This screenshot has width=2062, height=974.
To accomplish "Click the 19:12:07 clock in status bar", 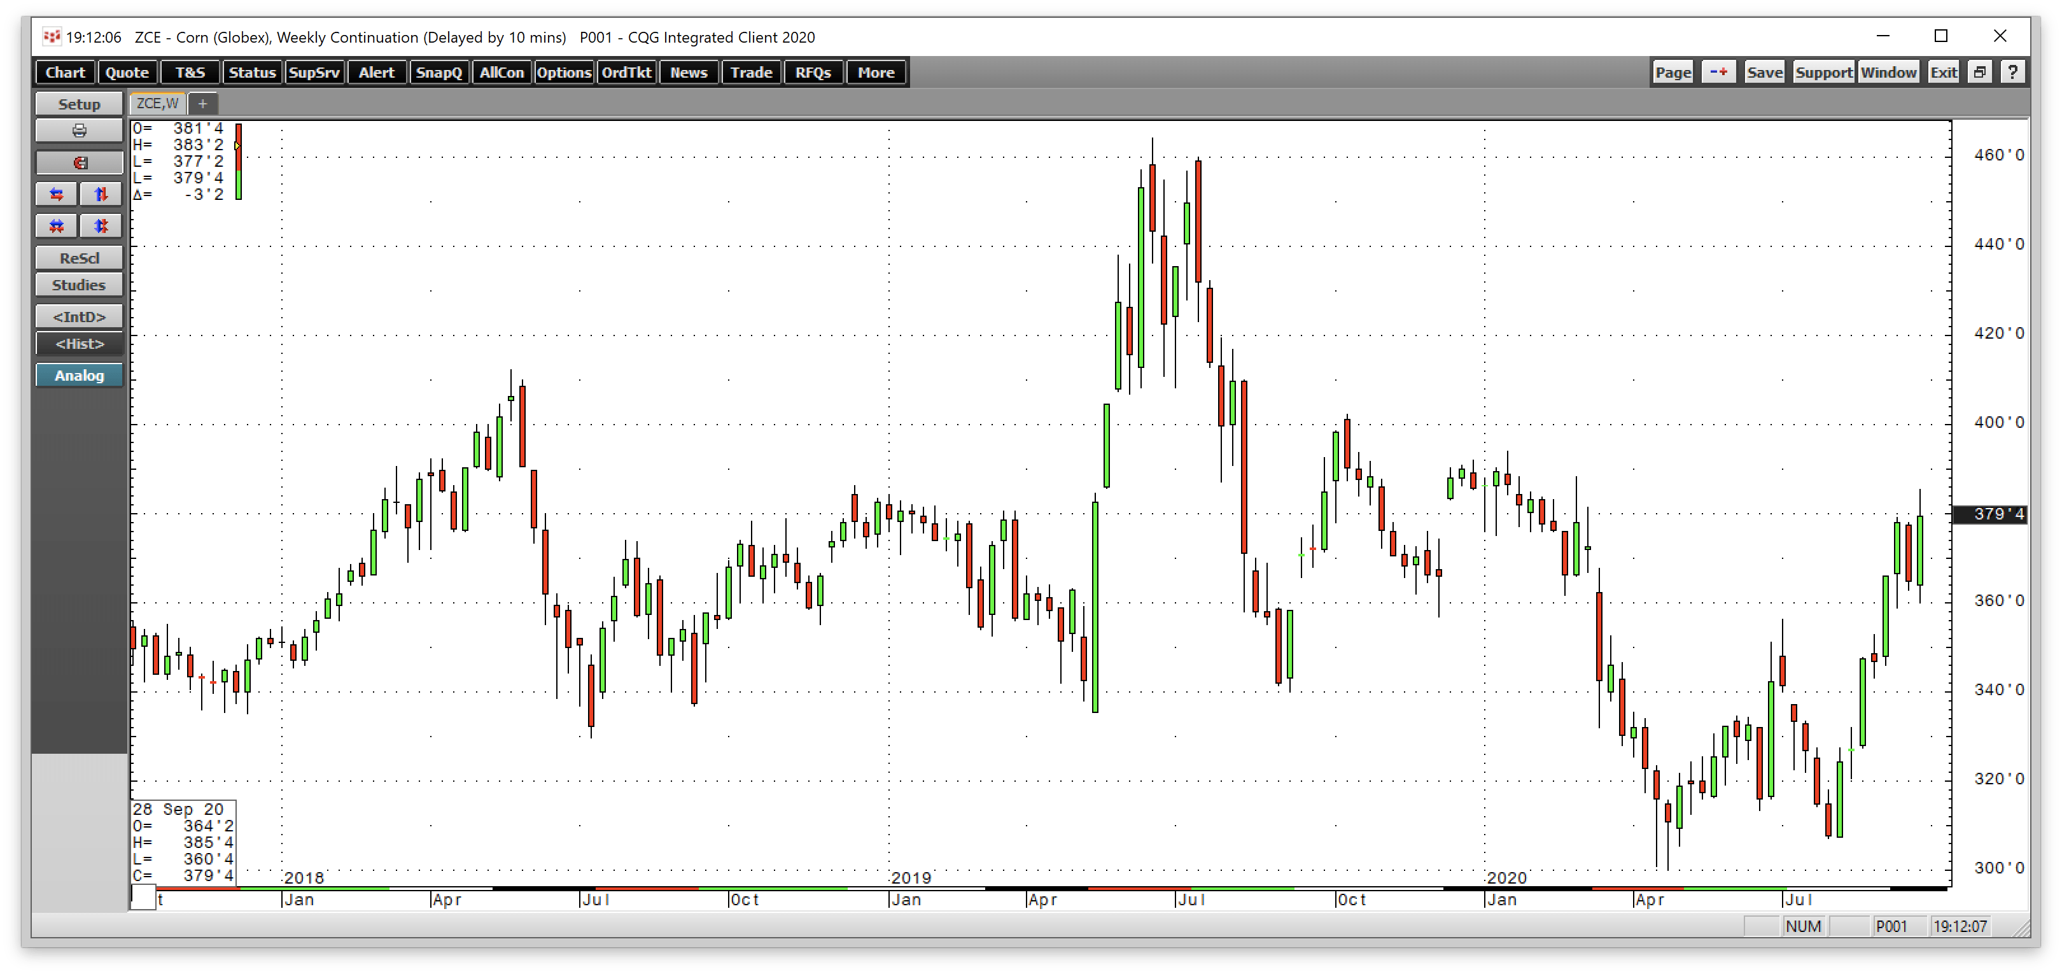I will [x=1960, y=927].
